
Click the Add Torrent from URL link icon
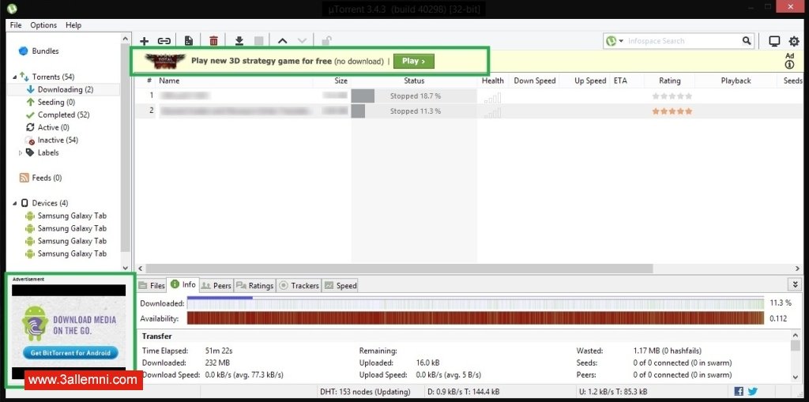[x=164, y=41]
